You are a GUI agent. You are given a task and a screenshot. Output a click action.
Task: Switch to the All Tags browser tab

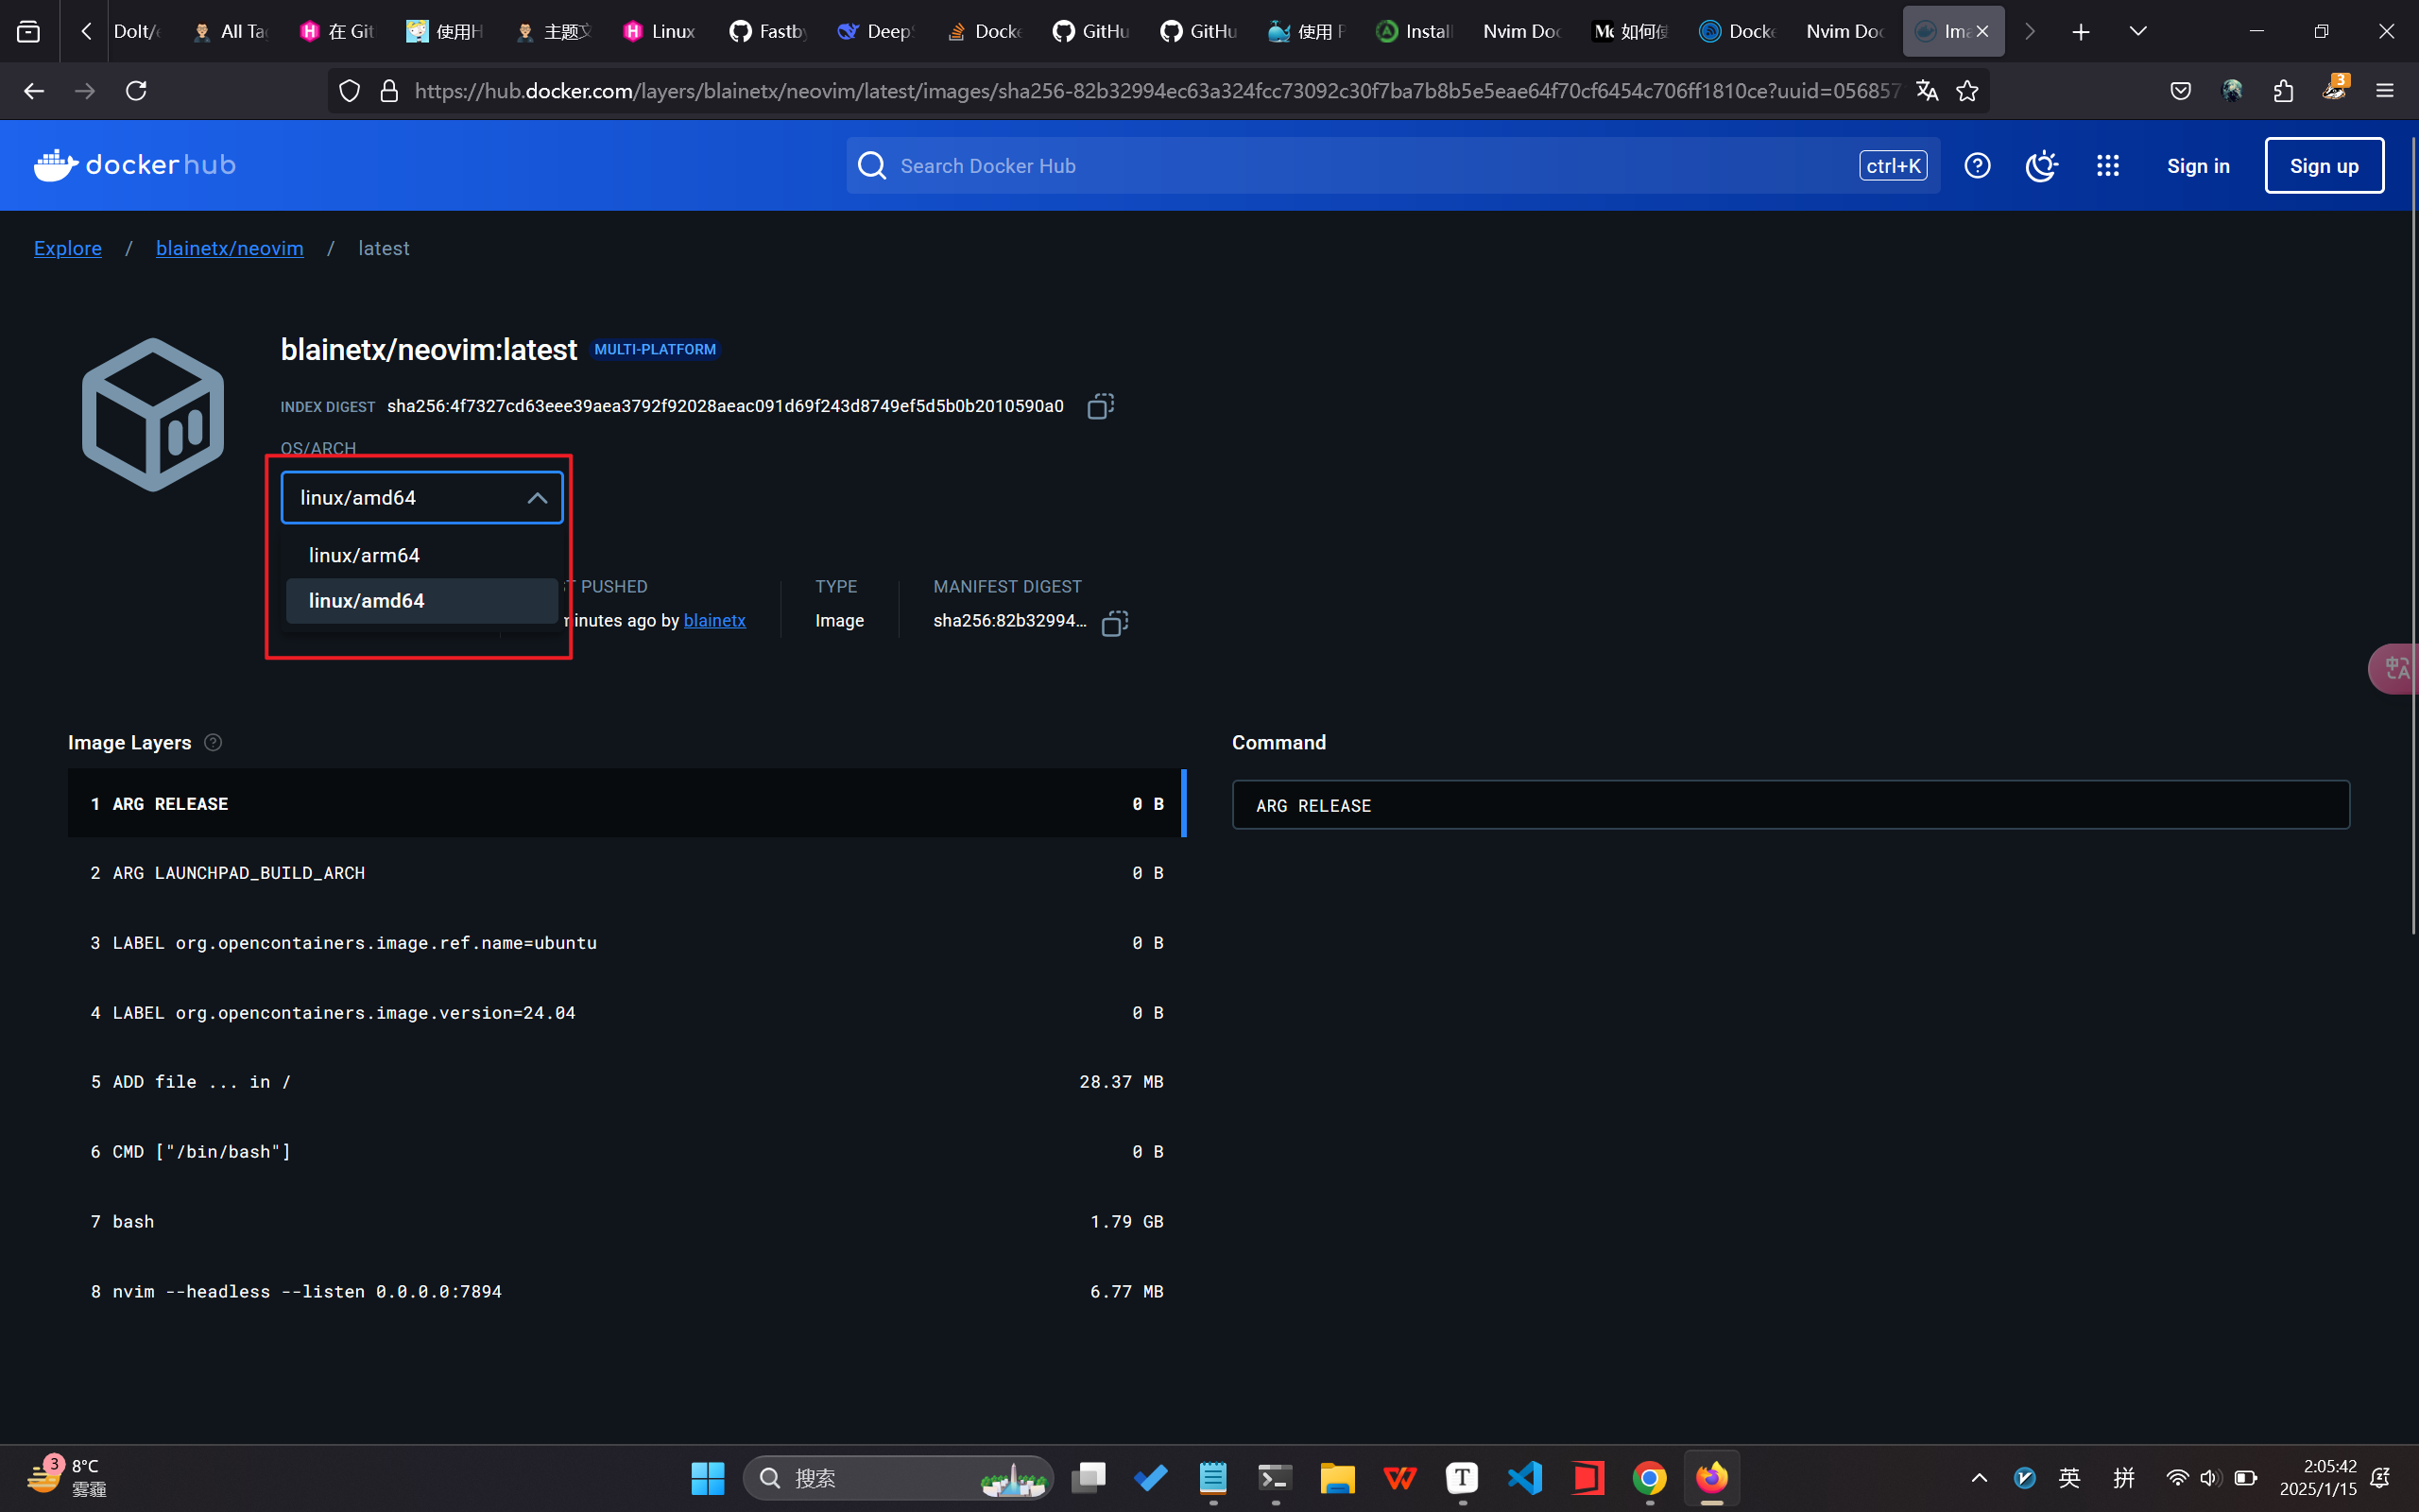[231, 32]
